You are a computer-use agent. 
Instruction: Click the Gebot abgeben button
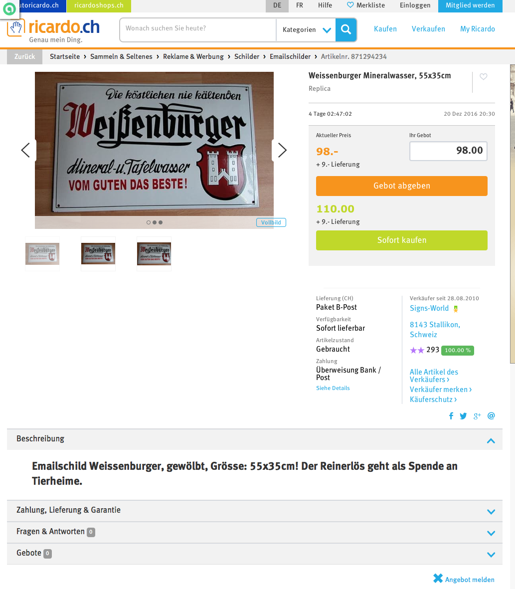[402, 186]
